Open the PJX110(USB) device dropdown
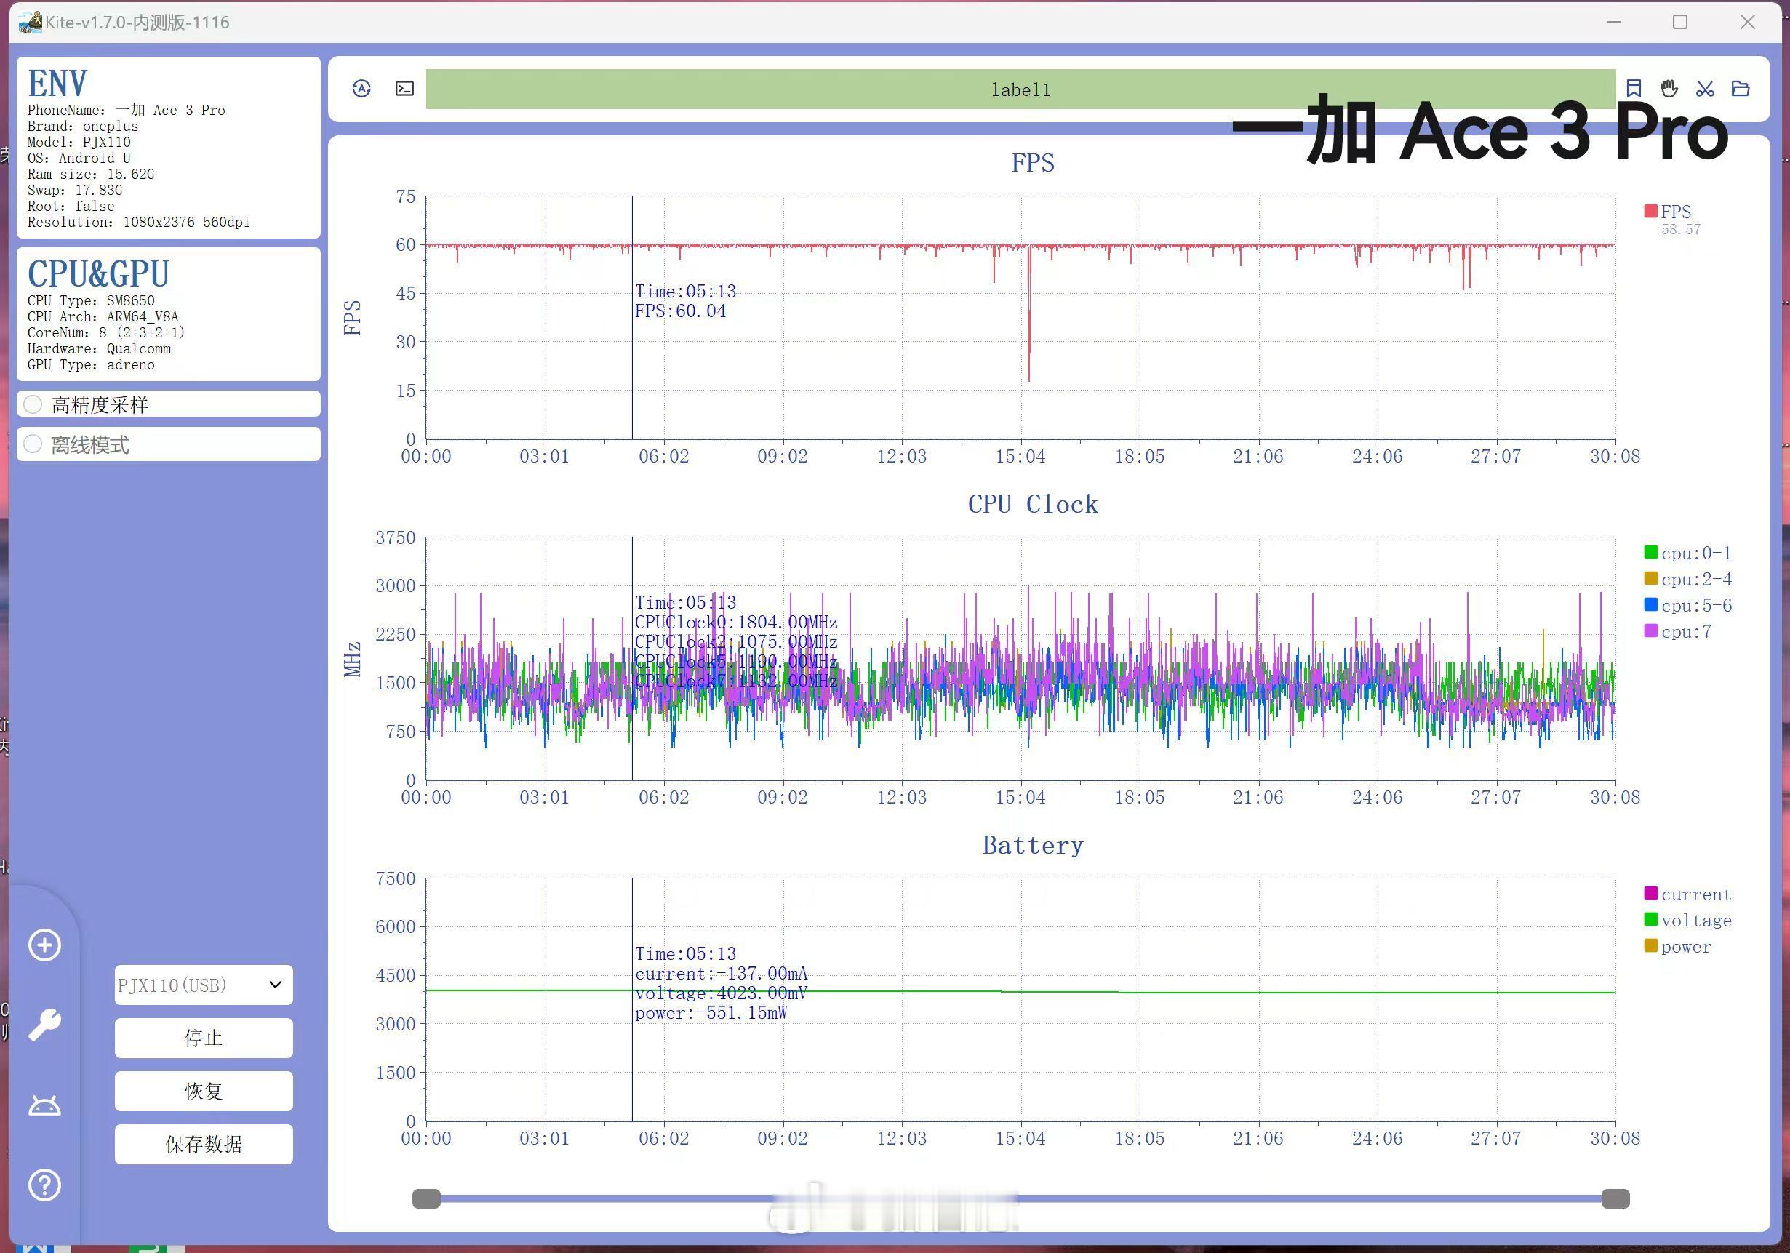1790x1253 pixels. 204,985
